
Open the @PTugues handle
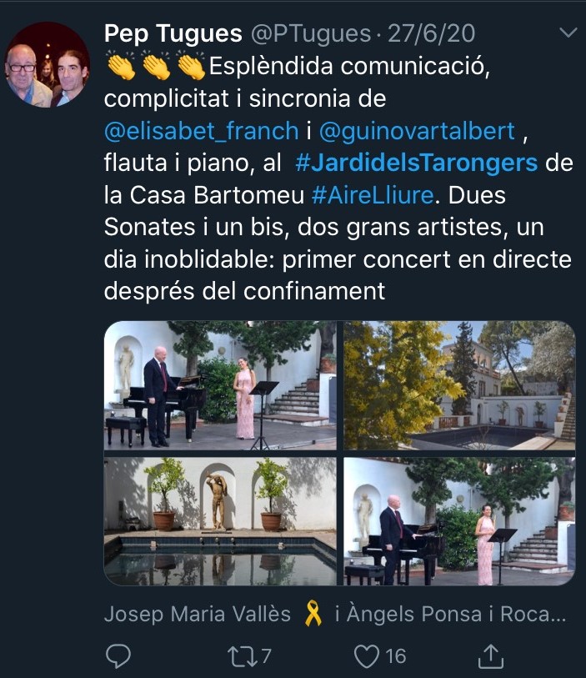coord(311,33)
